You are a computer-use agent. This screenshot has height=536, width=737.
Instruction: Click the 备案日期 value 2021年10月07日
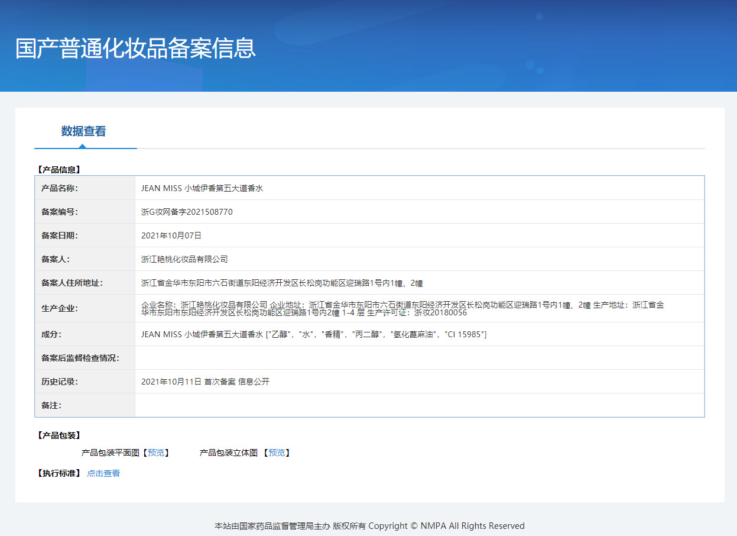click(x=171, y=235)
